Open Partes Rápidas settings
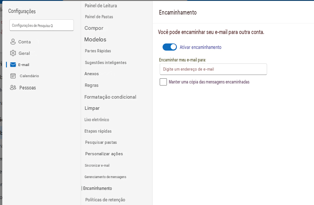314x205 pixels. coord(98,51)
